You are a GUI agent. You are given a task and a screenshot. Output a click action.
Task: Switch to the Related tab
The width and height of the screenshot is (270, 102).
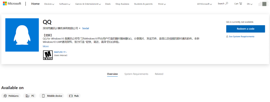point(159,74)
